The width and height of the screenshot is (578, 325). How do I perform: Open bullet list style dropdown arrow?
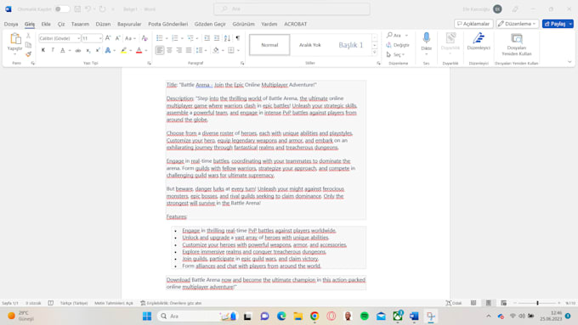click(x=167, y=38)
